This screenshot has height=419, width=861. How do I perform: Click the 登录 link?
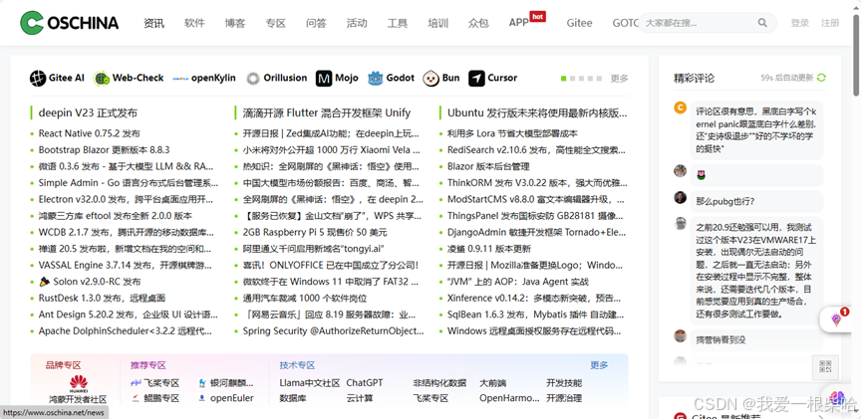point(800,23)
